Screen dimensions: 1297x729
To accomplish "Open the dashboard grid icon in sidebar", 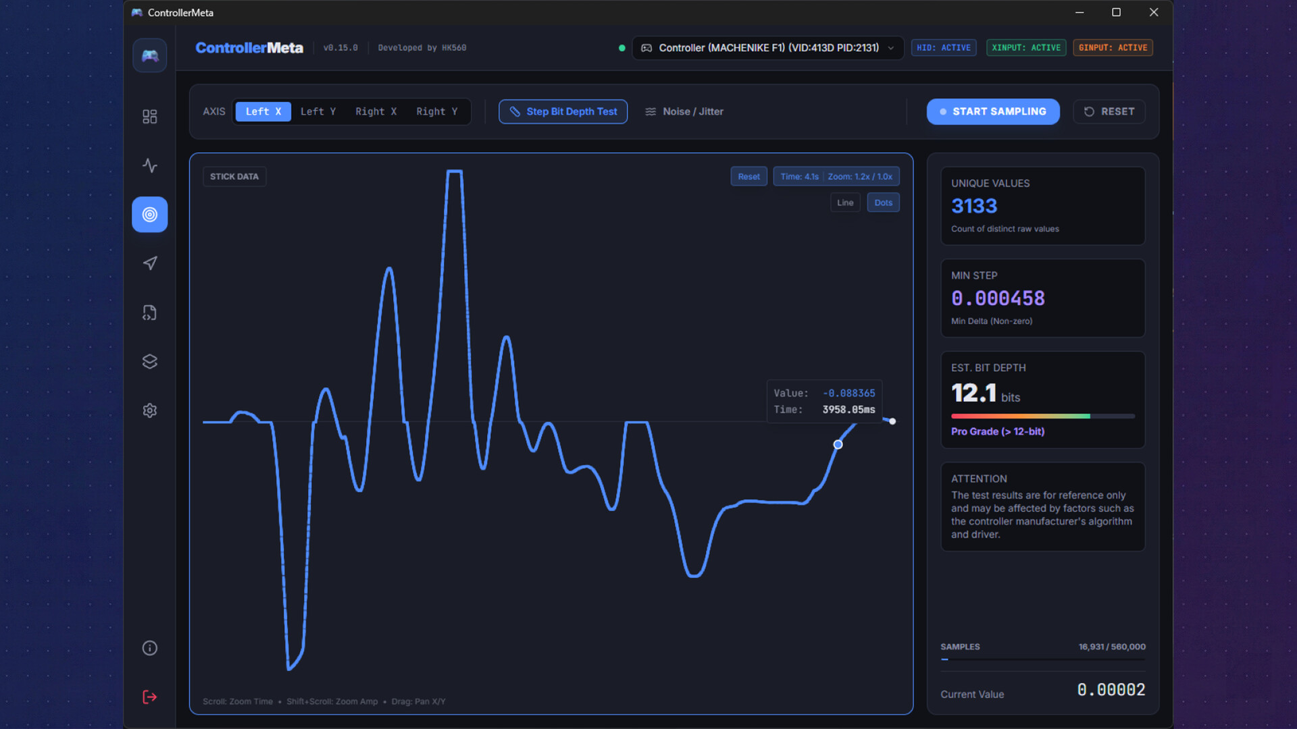I will pyautogui.click(x=149, y=117).
